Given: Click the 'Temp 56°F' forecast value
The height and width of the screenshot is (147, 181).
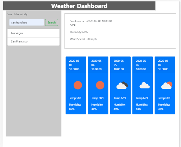Looking at the screenshot, I should pyautogui.click(x=75, y=98).
